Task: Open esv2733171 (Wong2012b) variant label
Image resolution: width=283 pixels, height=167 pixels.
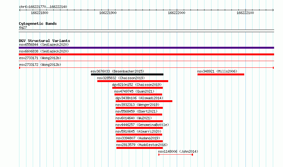Action: pos(40,58)
